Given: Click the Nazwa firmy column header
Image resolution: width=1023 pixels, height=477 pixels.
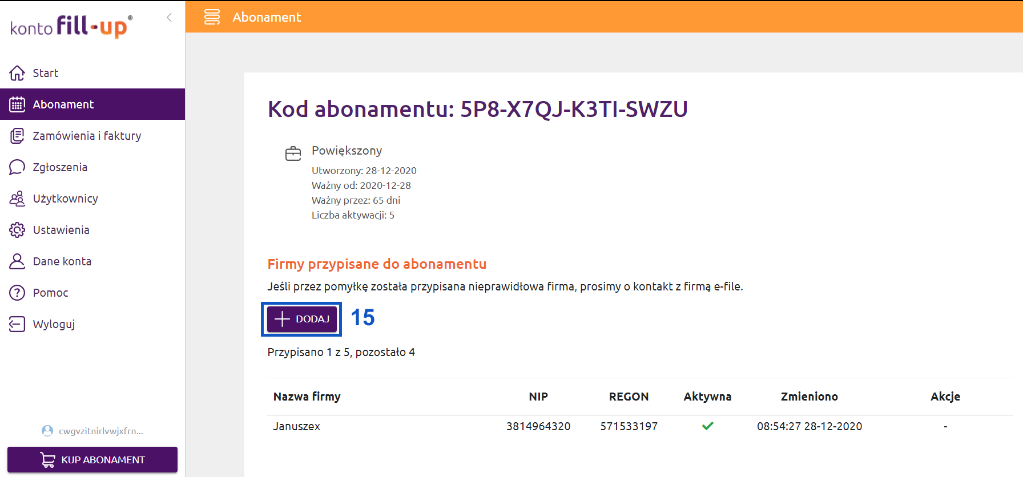Looking at the screenshot, I should click(307, 397).
